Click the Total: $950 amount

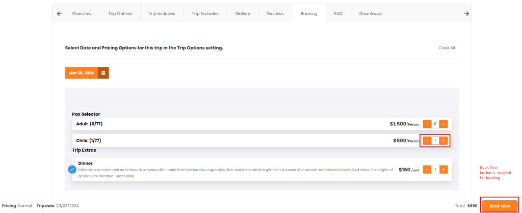[x=466, y=206]
